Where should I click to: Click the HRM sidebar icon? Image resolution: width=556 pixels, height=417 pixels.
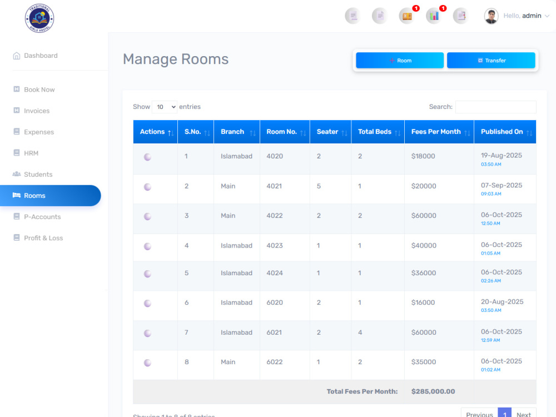[17, 153]
